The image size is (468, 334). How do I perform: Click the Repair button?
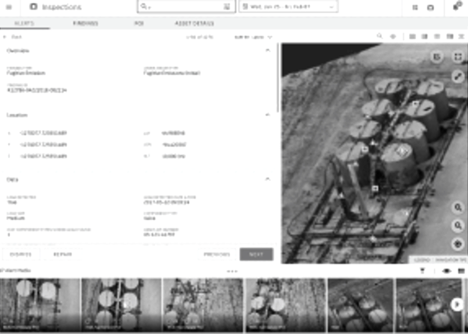[x=63, y=255]
